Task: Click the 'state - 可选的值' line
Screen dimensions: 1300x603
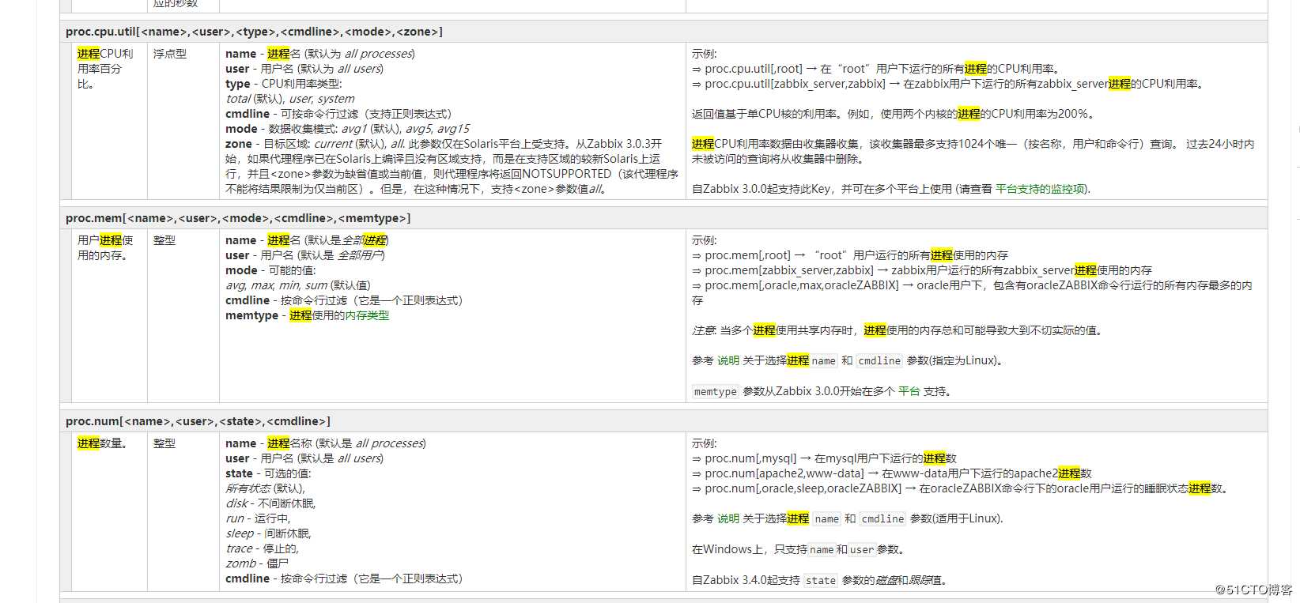Action: [268, 473]
